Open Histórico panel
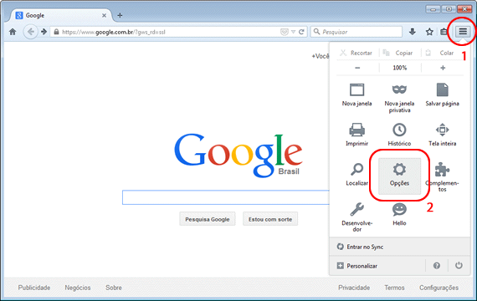Image resolution: width=477 pixels, height=301 pixels. coord(399,135)
